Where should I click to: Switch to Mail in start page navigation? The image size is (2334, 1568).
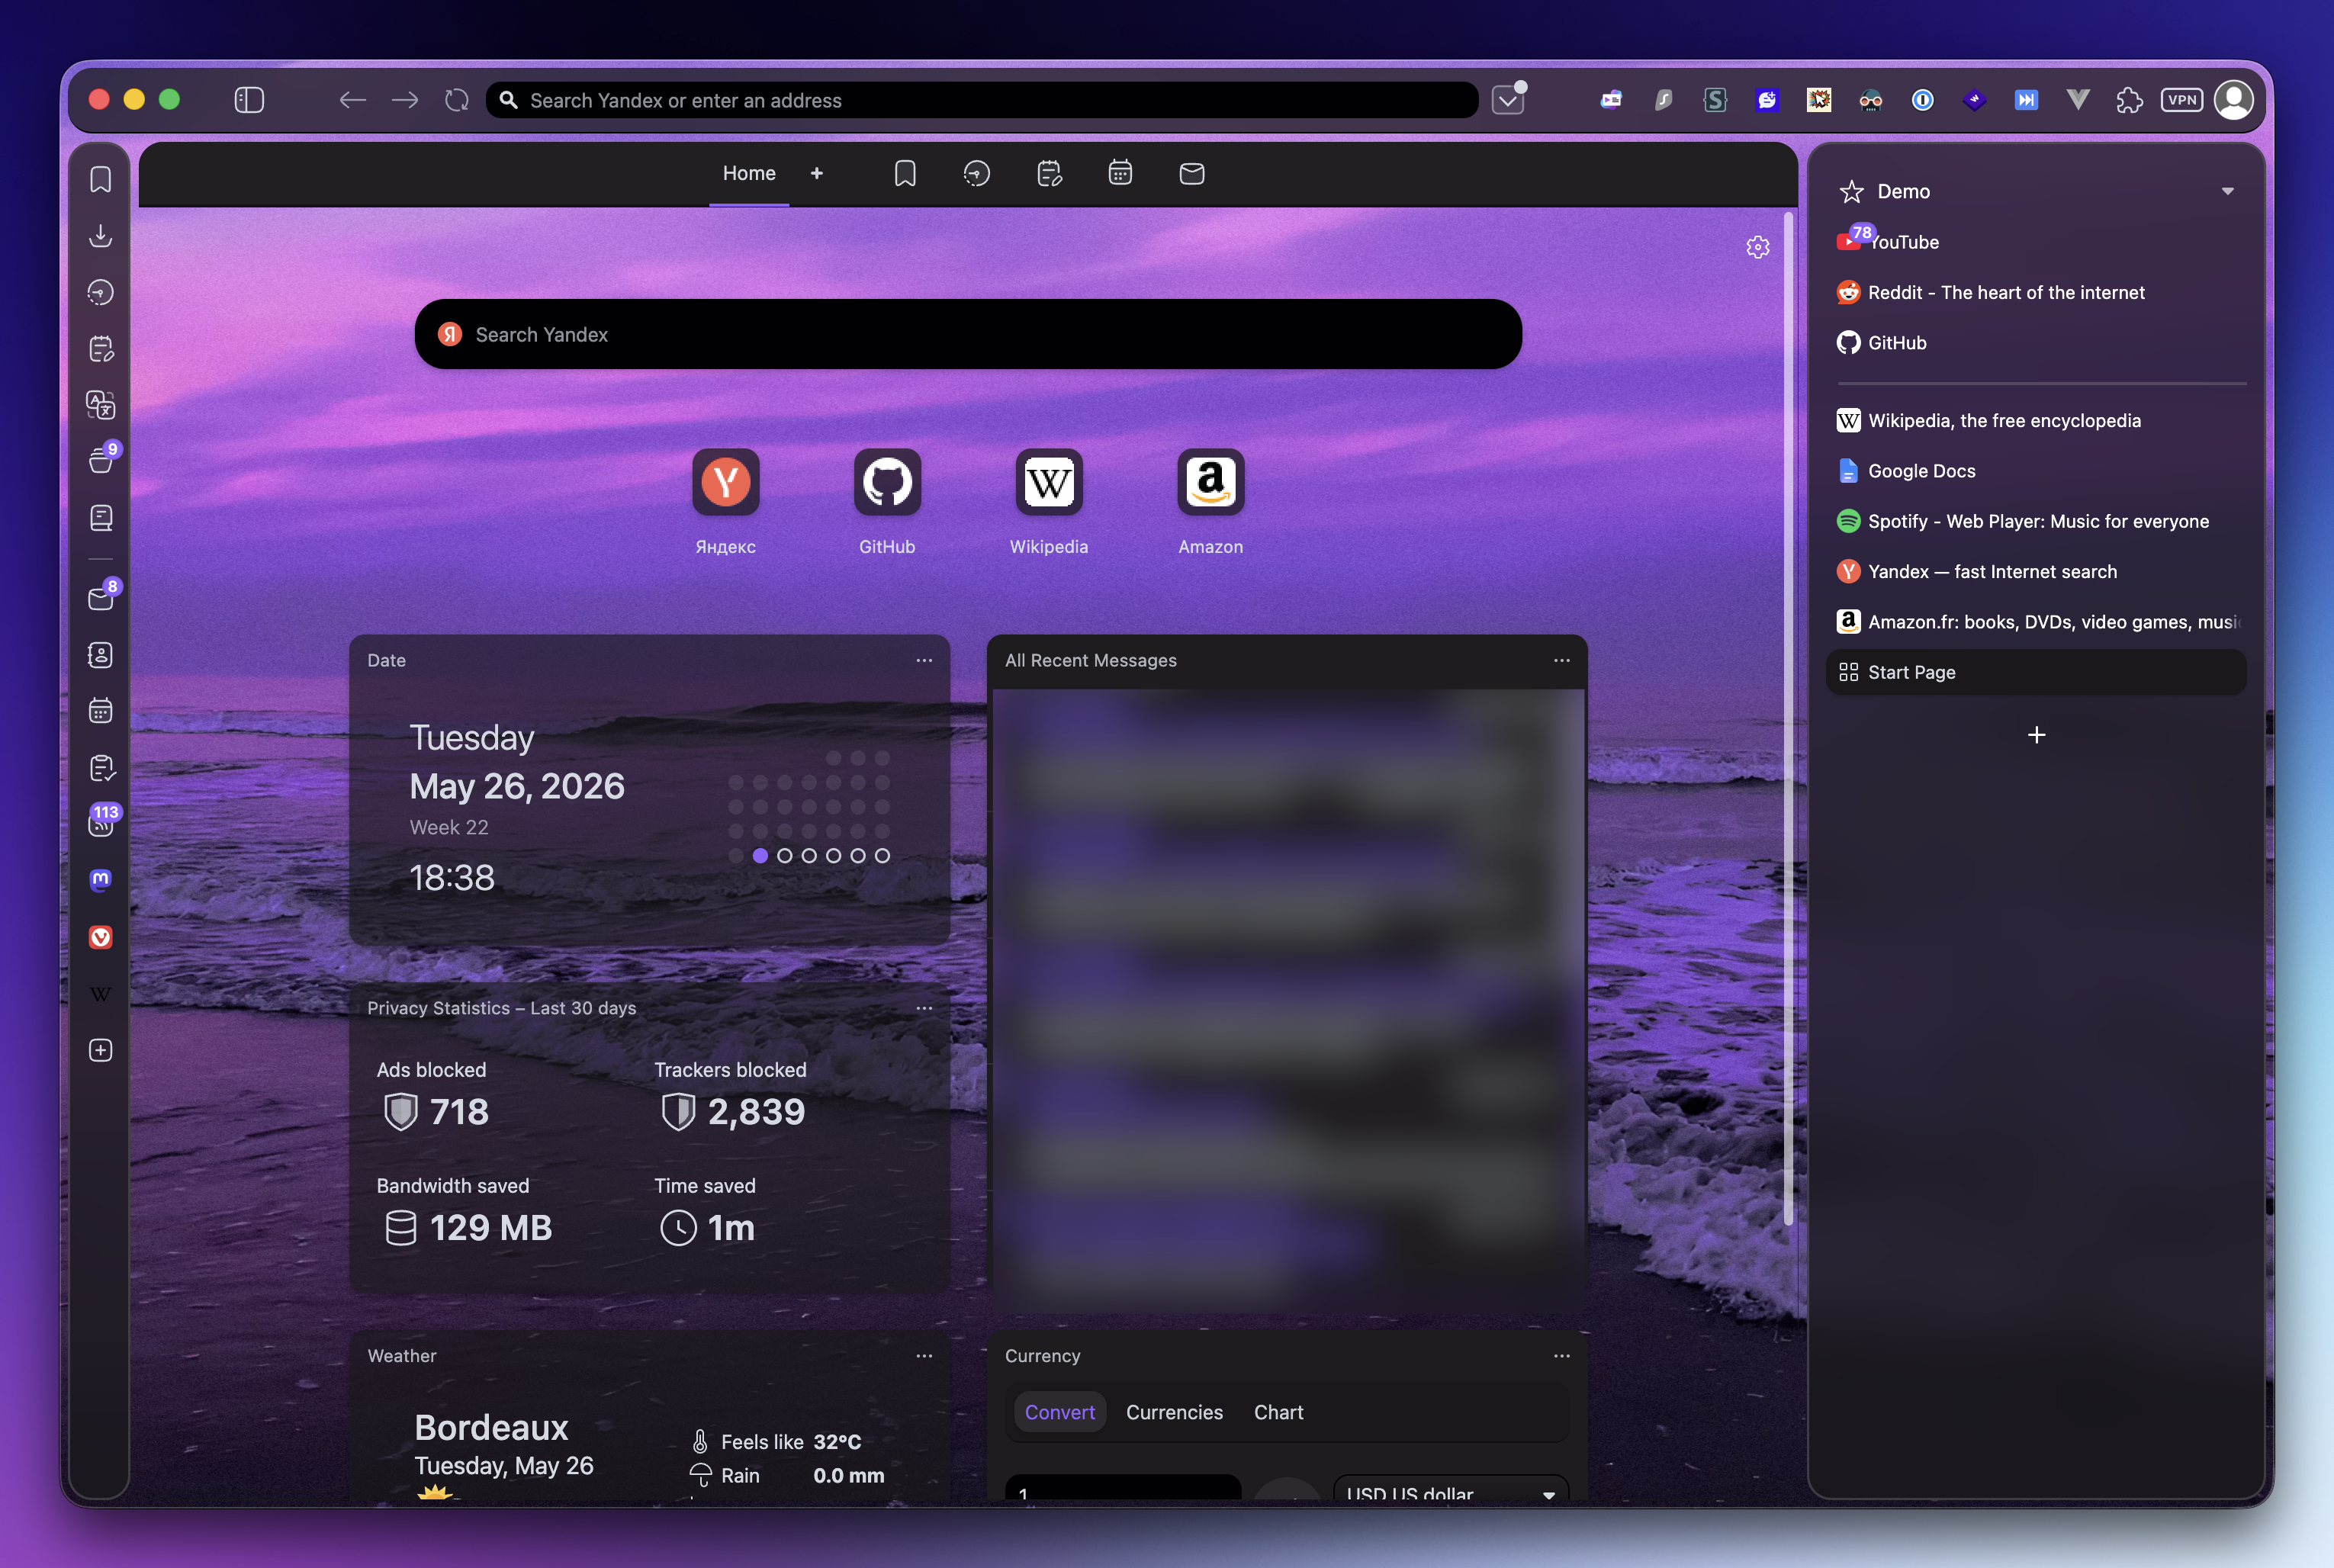coord(1192,173)
